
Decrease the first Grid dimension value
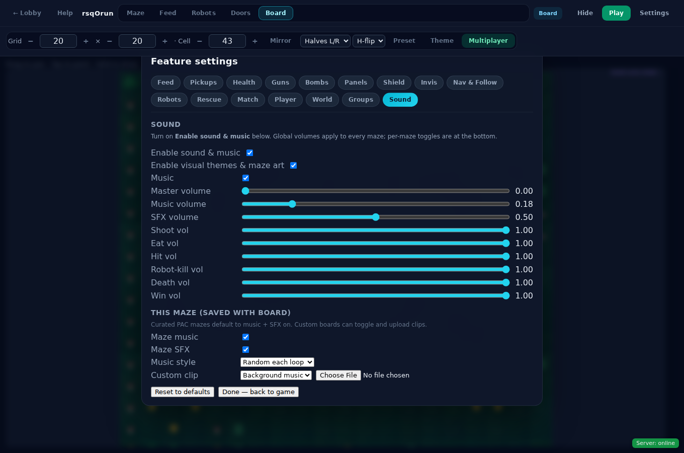coord(31,41)
